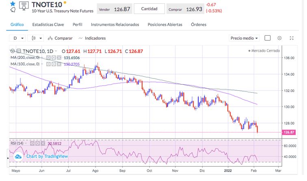Remove RSI indicator with X icon

(43, 143)
